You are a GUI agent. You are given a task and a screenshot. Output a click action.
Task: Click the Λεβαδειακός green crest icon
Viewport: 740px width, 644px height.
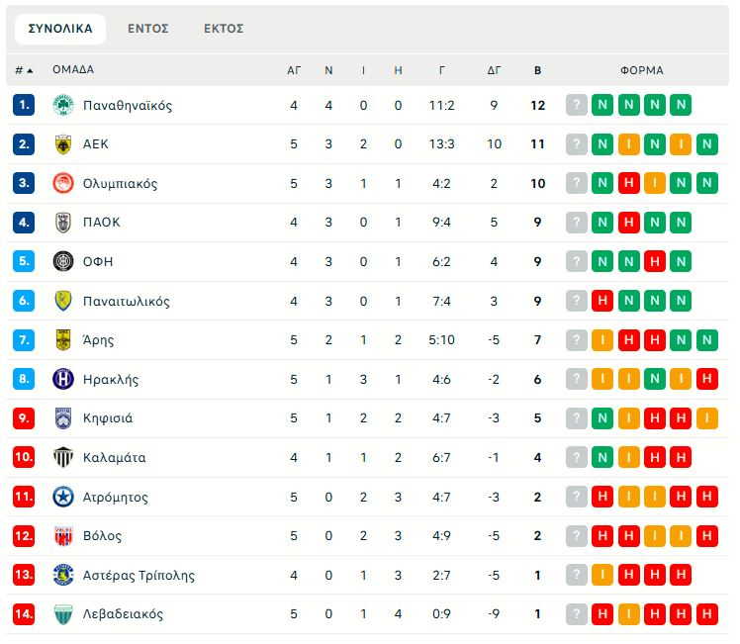pos(62,613)
